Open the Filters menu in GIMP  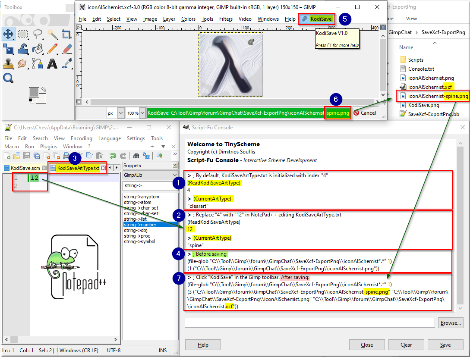coord(226,19)
